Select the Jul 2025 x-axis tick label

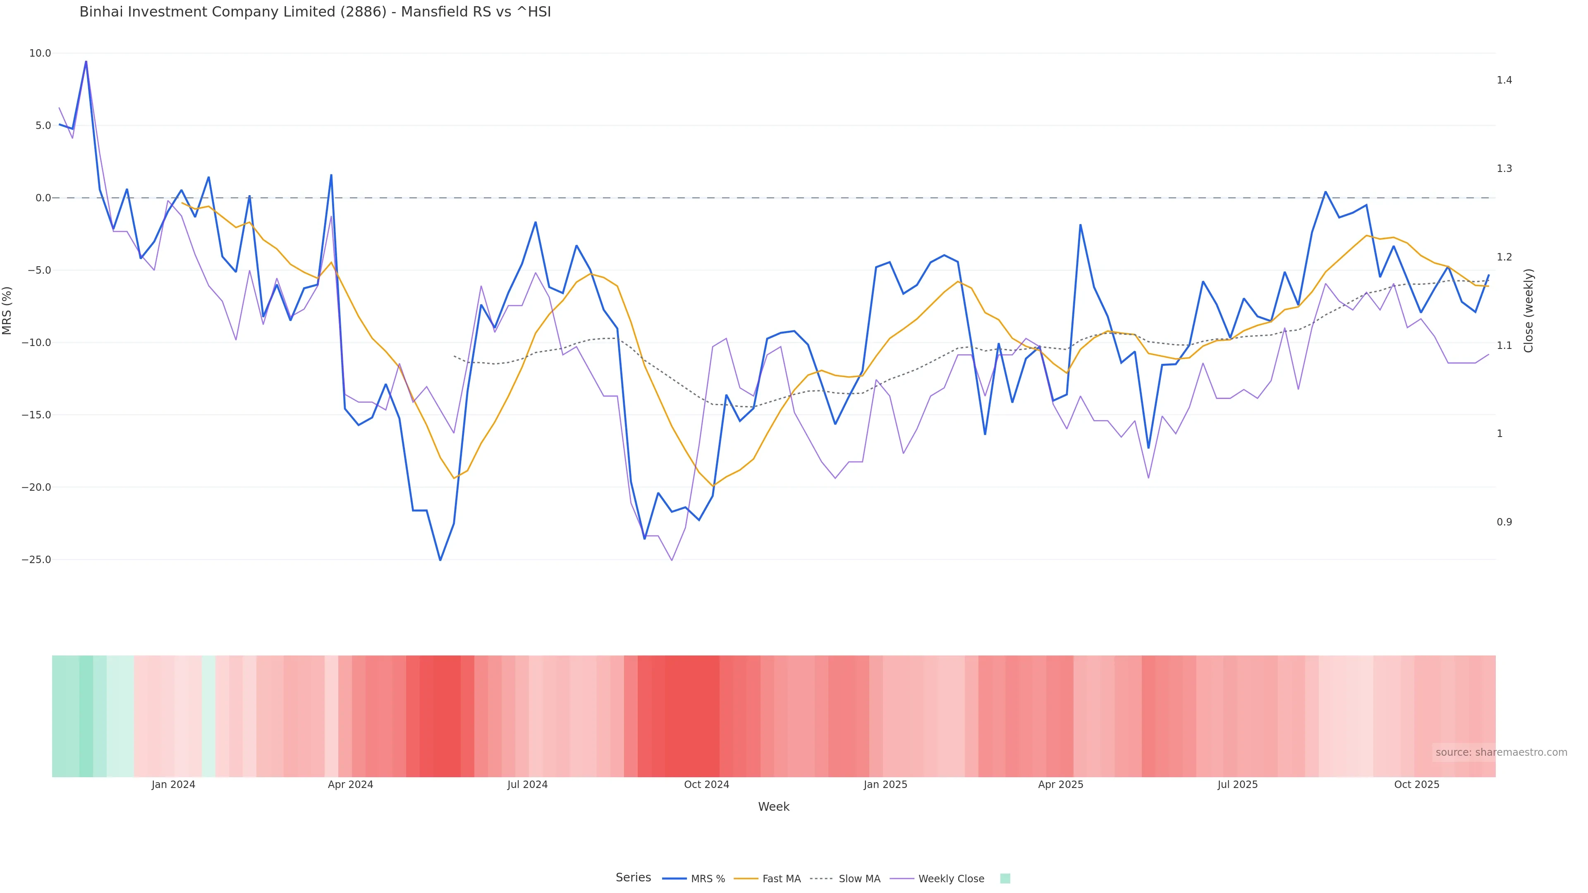(1237, 785)
